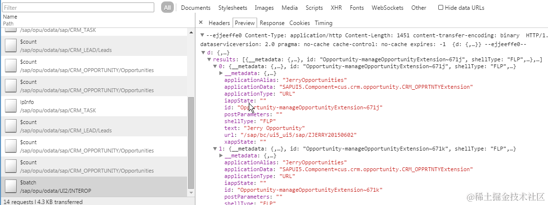Viewport: 548px width, 205px height.
Task: Select the $count Opportunities row just above $batch
Action: (94, 167)
